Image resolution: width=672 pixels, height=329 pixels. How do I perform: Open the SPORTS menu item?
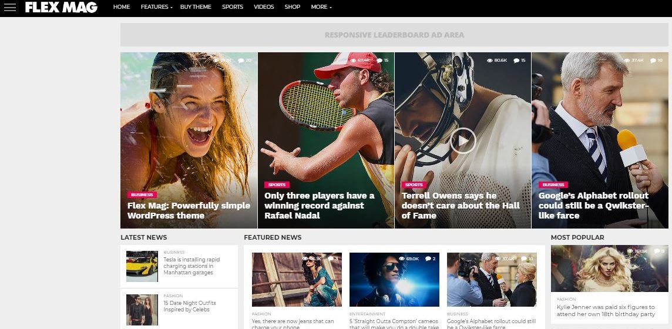pos(232,7)
